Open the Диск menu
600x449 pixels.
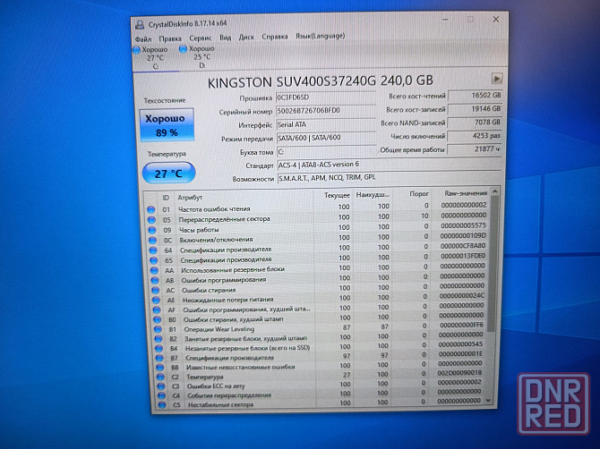pyautogui.click(x=246, y=38)
